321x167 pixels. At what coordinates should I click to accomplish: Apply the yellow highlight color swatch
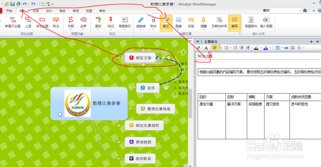pyautogui.click(x=256, y=48)
